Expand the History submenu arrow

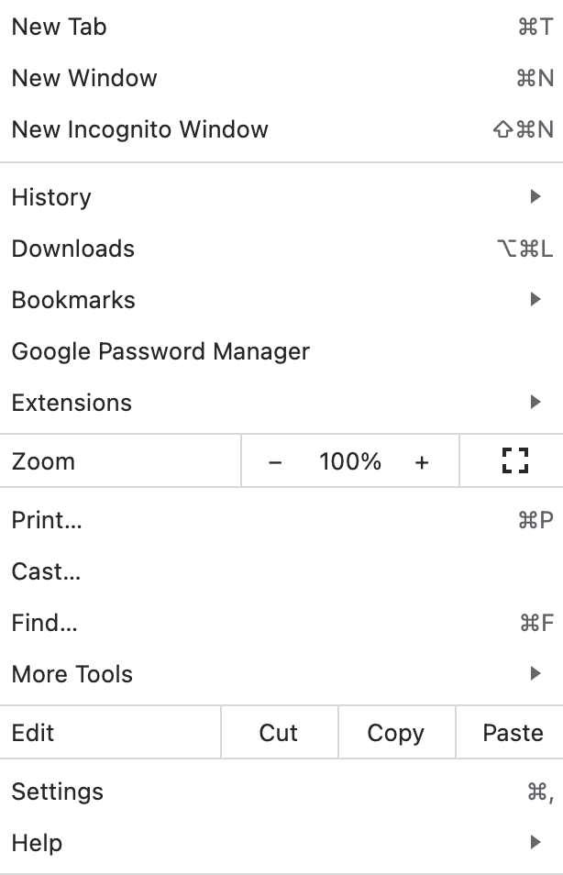535,196
